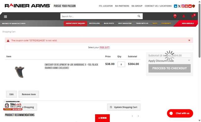
Task: Click the search magnifier icon
Action: (139, 16)
